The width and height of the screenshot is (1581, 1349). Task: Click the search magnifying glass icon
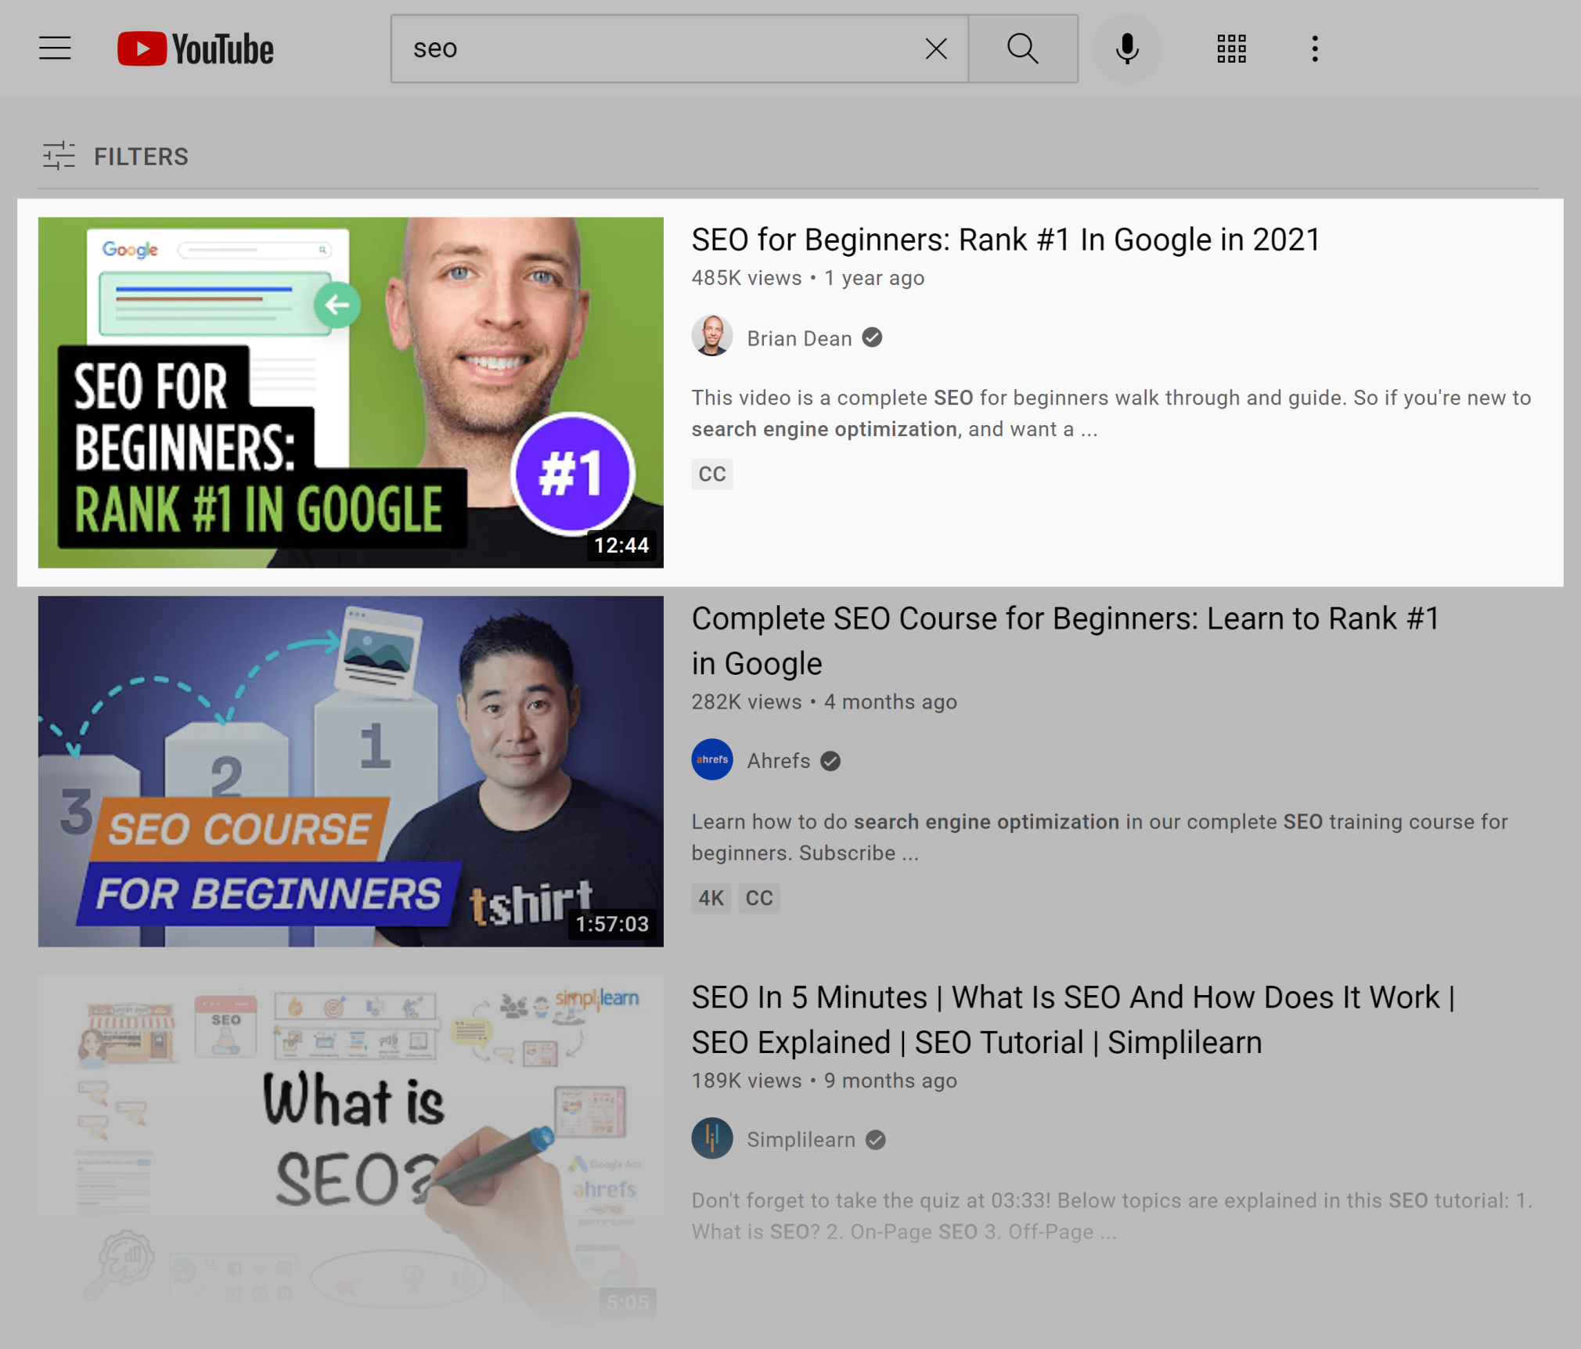(1023, 49)
